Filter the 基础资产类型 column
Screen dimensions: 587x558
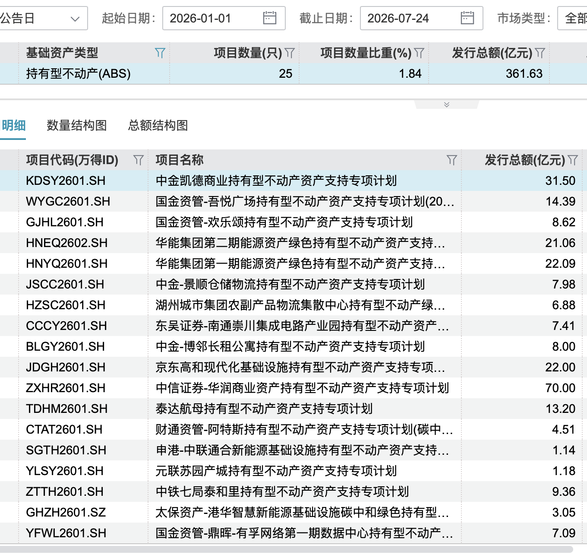(x=160, y=53)
